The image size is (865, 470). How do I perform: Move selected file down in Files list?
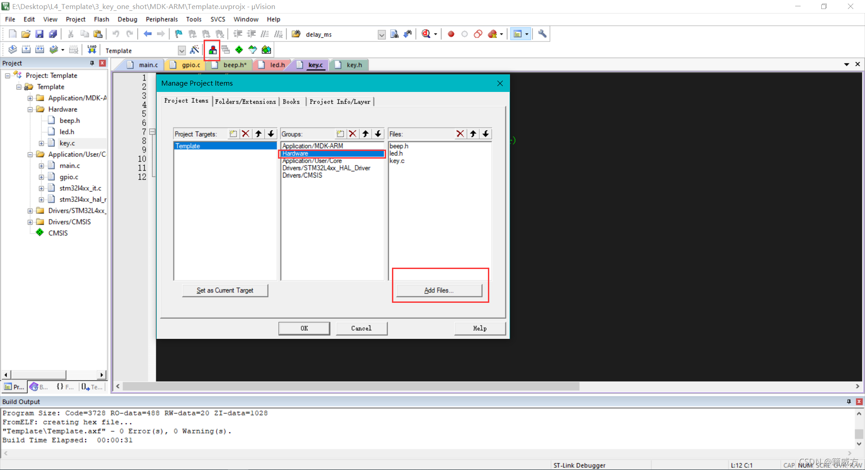pos(486,134)
